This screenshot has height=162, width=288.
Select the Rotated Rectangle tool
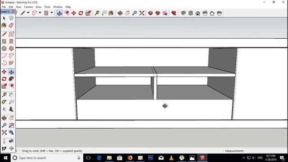pyautogui.click(x=11, y=41)
